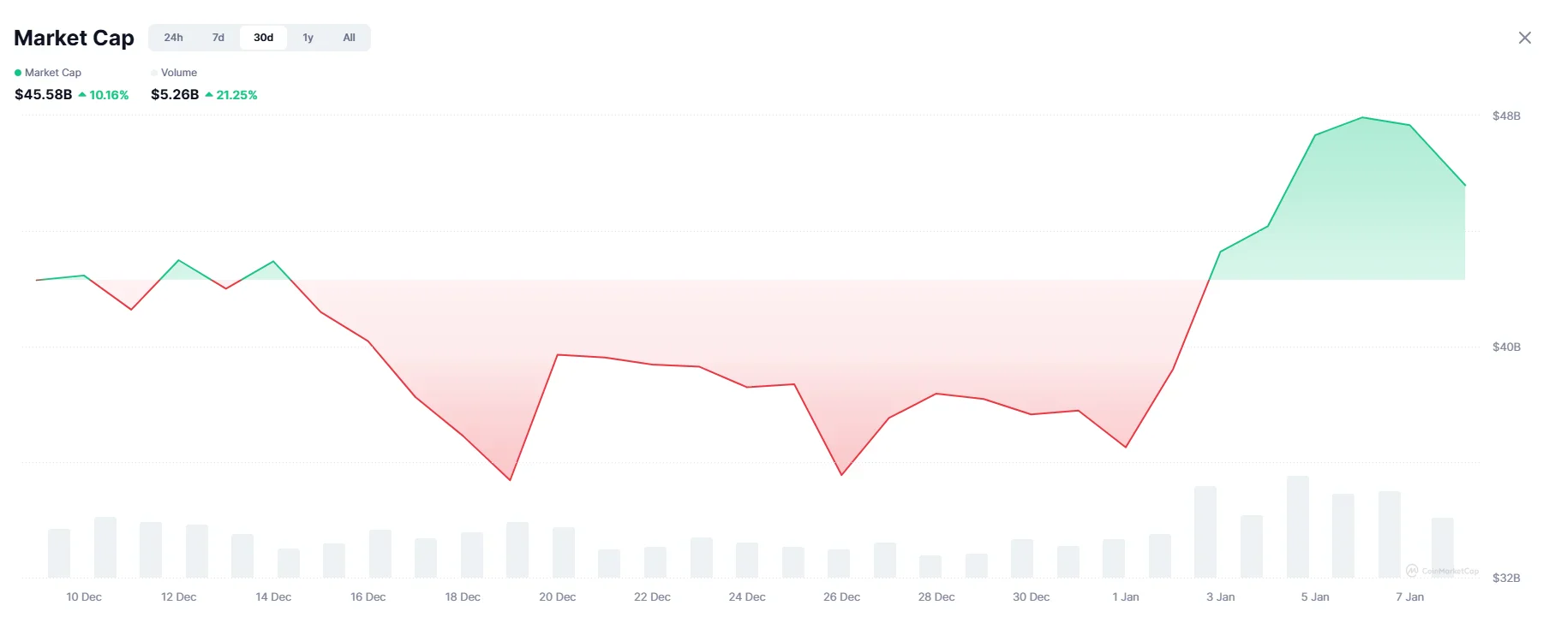Viewport: 1543px width, 629px height.
Task: Click the green arrow beside 10.16%
Action: tap(82, 95)
